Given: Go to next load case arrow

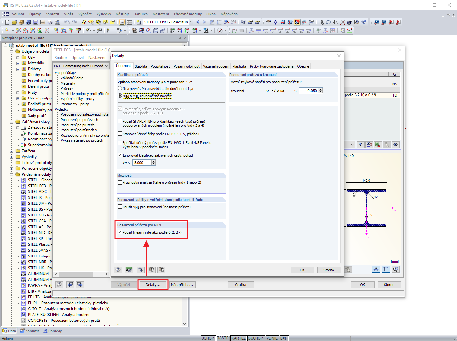Looking at the screenshot, I should tap(204, 22).
